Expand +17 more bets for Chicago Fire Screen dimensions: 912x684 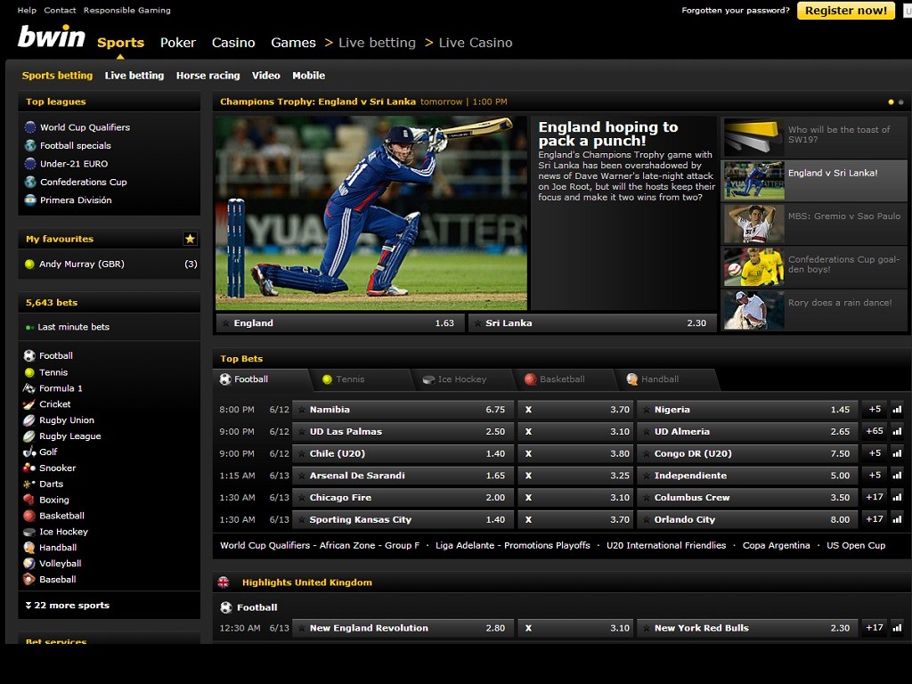pyautogui.click(x=875, y=497)
